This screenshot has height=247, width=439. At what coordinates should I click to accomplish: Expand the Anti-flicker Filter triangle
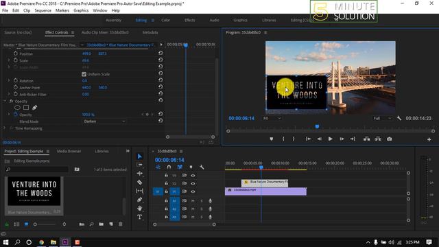pos(9,94)
